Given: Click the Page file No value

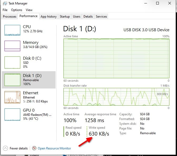Looking at the screenshot, I should [x=142, y=128].
